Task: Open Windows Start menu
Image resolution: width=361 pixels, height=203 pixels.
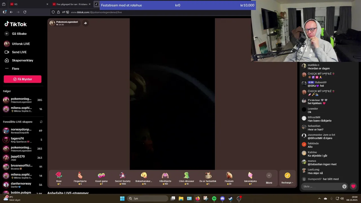Action: (x=122, y=198)
